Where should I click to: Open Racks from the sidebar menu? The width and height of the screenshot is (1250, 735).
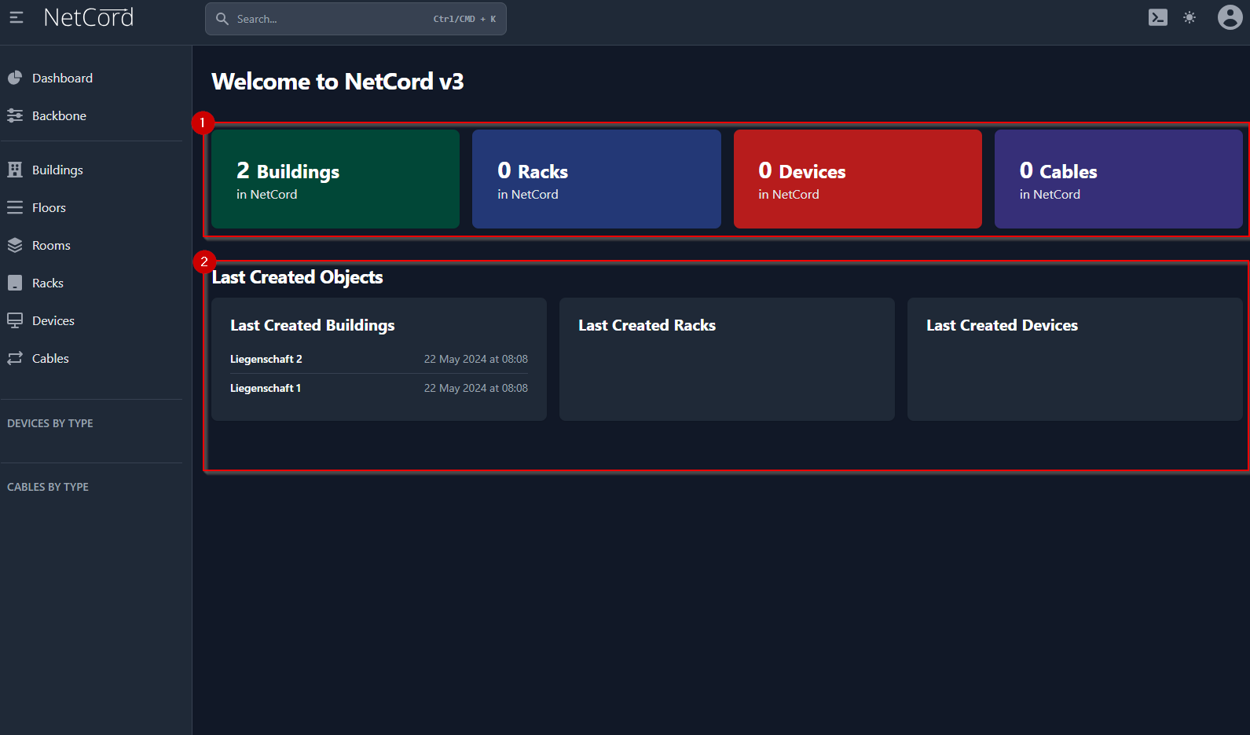48,283
